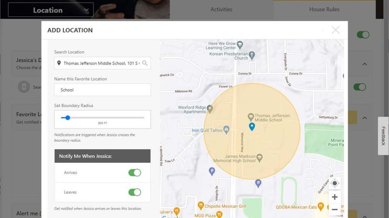The image size is (389, 218).
Task: Collapse the Favorite Locations section chevron
Action: (364, 118)
